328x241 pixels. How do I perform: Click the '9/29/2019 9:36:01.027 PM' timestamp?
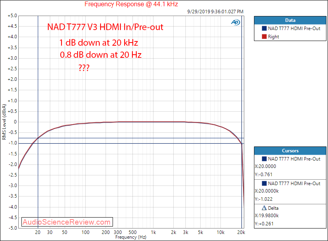pyautogui.click(x=215, y=12)
